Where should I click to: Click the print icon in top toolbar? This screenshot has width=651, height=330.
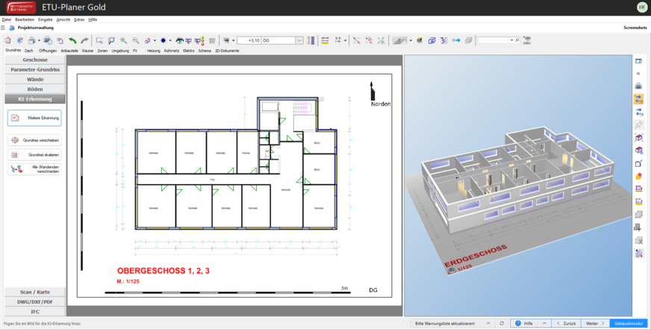31,40
